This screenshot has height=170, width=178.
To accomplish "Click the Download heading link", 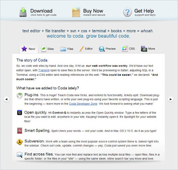I will [x=41, y=11].
